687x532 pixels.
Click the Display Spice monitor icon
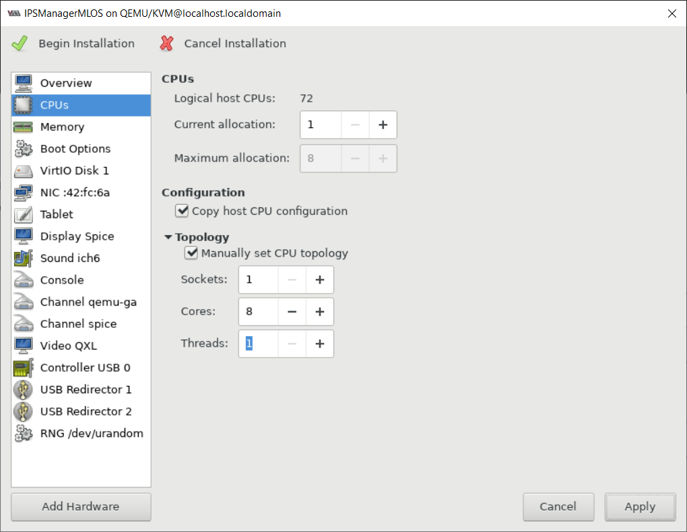click(23, 236)
